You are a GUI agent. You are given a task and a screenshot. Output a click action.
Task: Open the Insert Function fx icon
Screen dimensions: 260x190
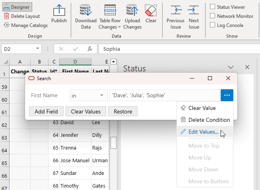pyautogui.click(x=90, y=49)
